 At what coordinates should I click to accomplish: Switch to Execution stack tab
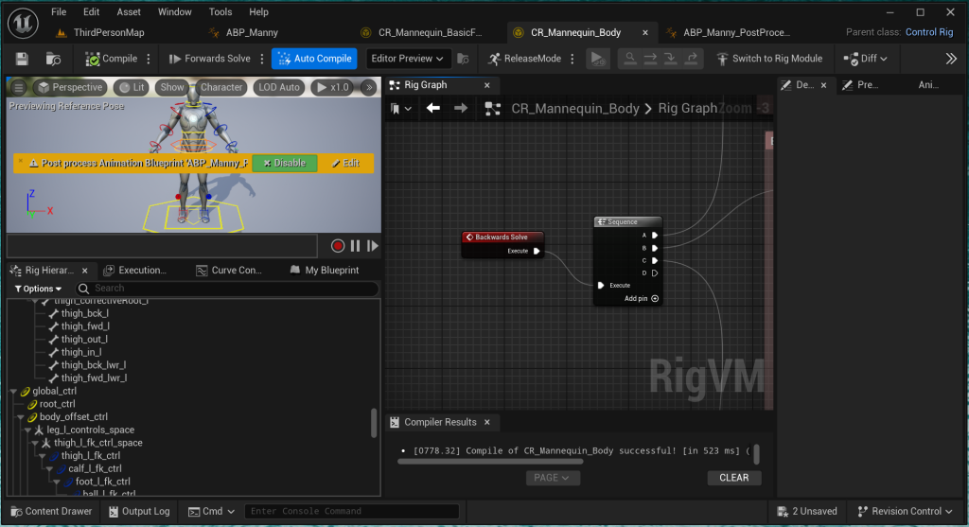pos(134,270)
